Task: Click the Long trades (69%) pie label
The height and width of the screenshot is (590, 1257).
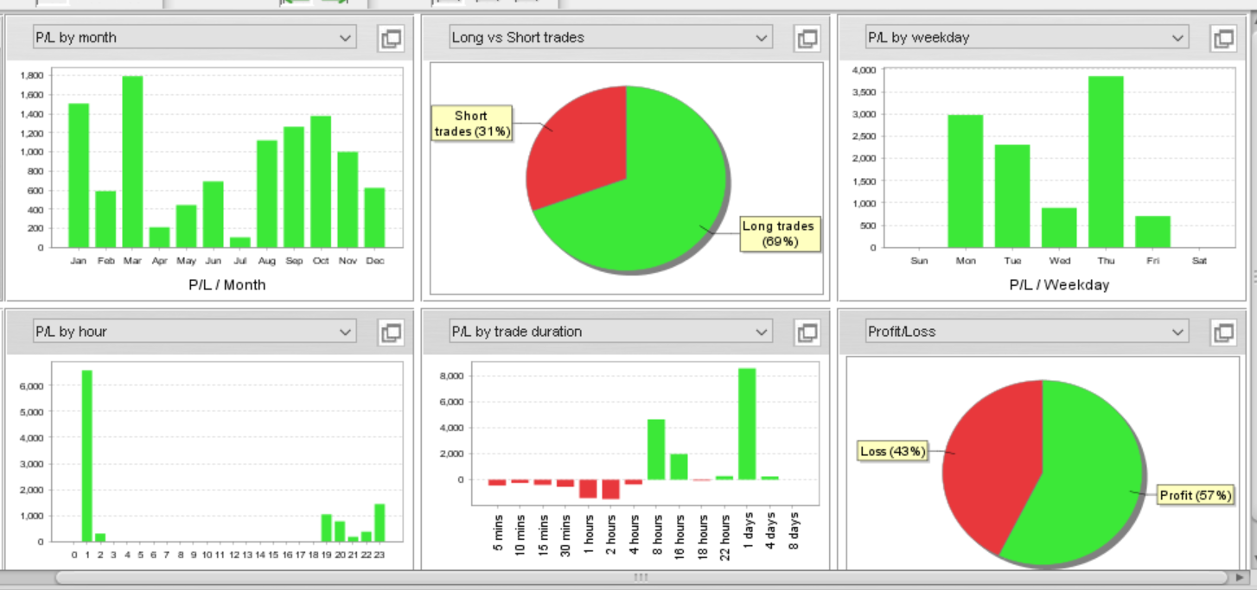Action: pos(778,233)
